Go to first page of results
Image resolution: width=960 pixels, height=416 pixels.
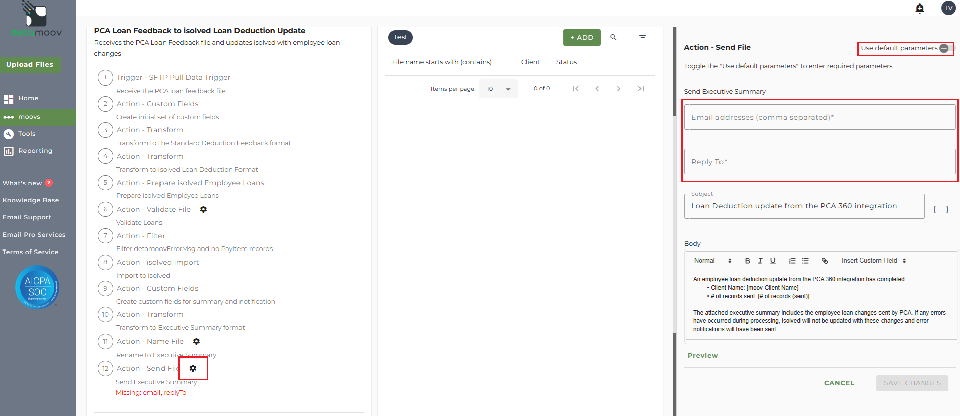[575, 89]
